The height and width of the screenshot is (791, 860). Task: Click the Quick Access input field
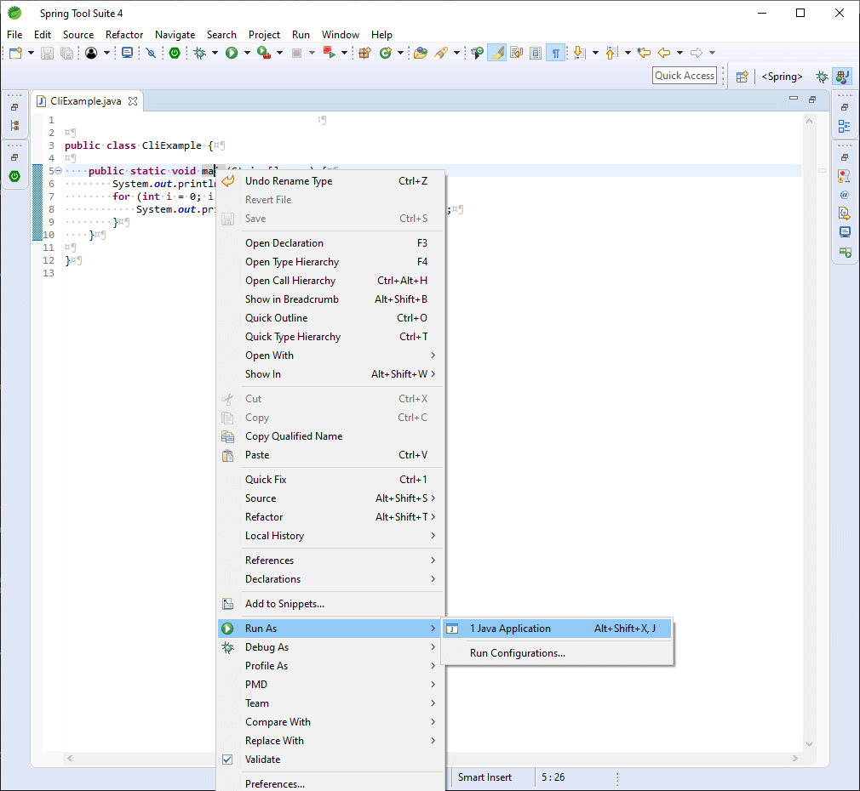click(685, 76)
